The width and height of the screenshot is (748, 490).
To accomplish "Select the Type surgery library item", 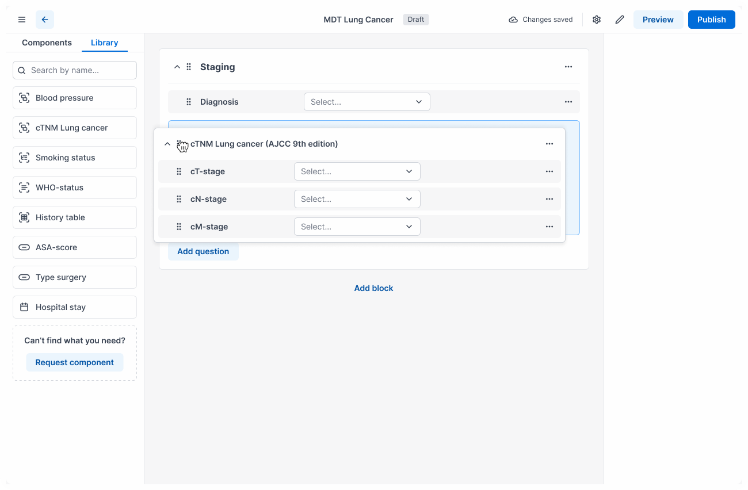I will click(75, 277).
